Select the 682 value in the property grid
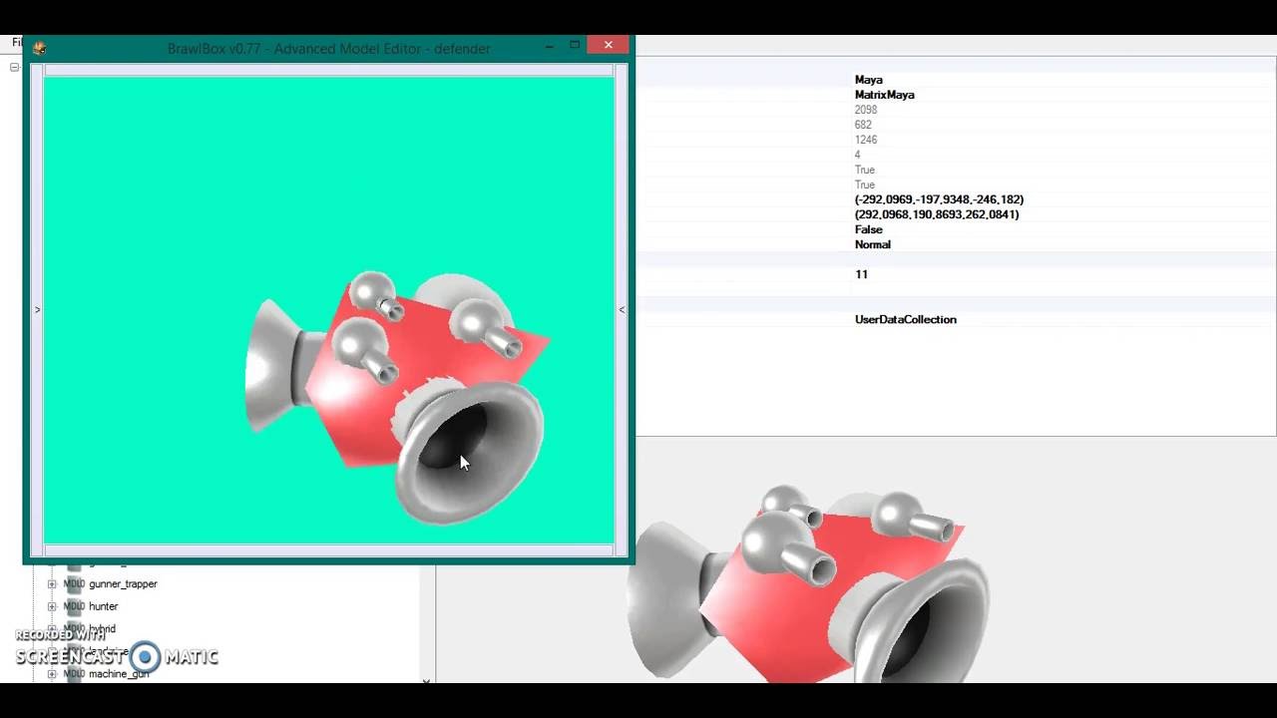Screen dimensions: 1277x718 (x=863, y=125)
